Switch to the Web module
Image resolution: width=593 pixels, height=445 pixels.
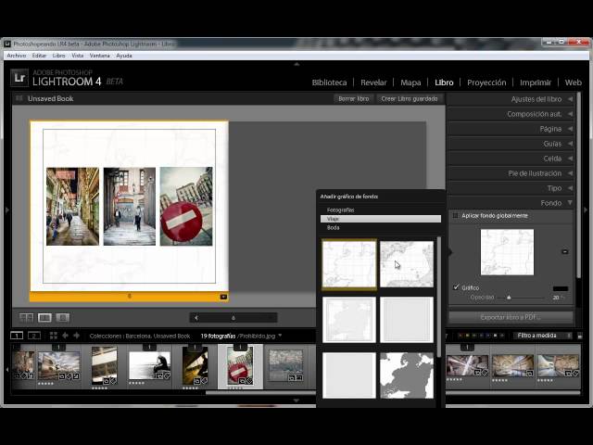point(573,83)
